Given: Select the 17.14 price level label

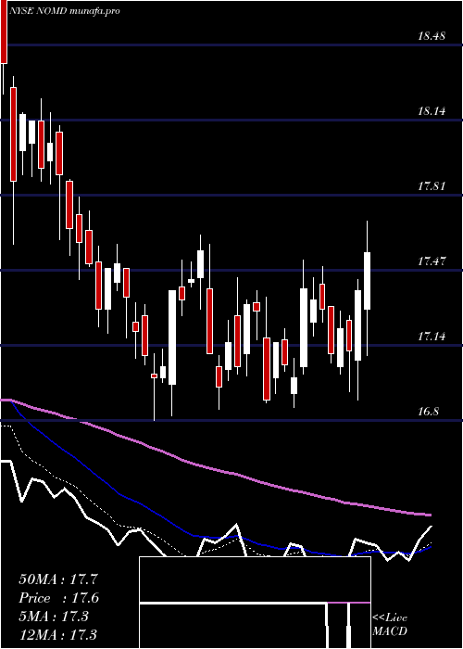Looking at the screenshot, I should click(432, 337).
